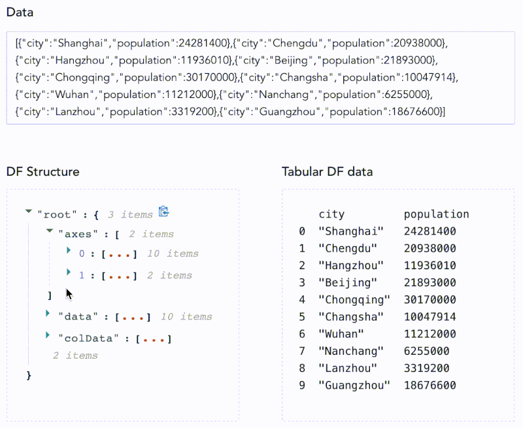Screen dimensions: 523x428
Task: Click inside the Data JSON text area
Action: pos(260,77)
